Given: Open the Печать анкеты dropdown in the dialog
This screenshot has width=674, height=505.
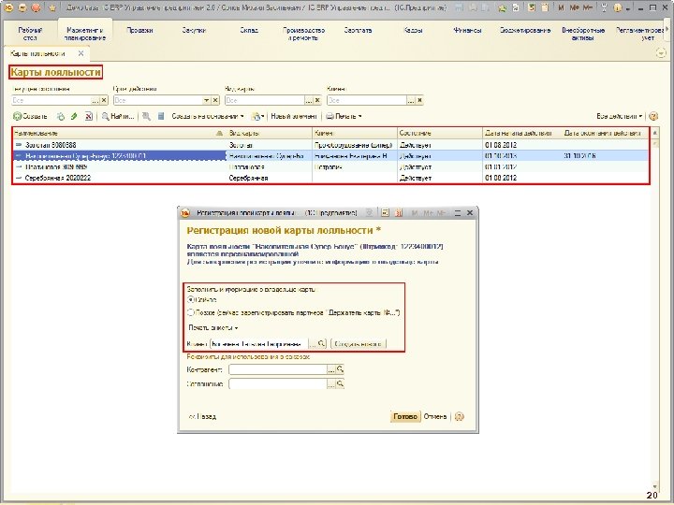Looking at the screenshot, I should coord(213,327).
